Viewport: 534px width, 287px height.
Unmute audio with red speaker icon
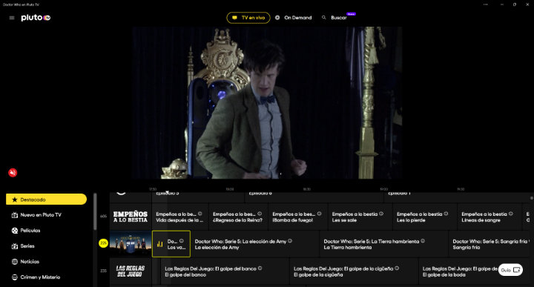[13, 173]
